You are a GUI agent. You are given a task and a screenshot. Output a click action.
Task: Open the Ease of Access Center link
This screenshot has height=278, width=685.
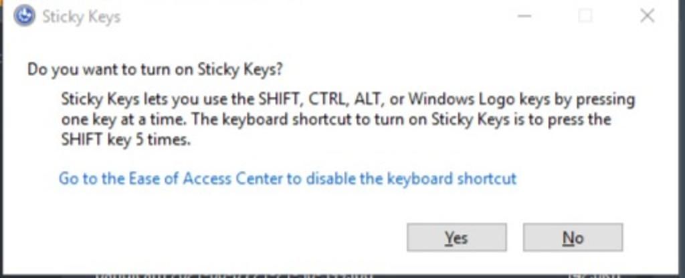pos(288,179)
